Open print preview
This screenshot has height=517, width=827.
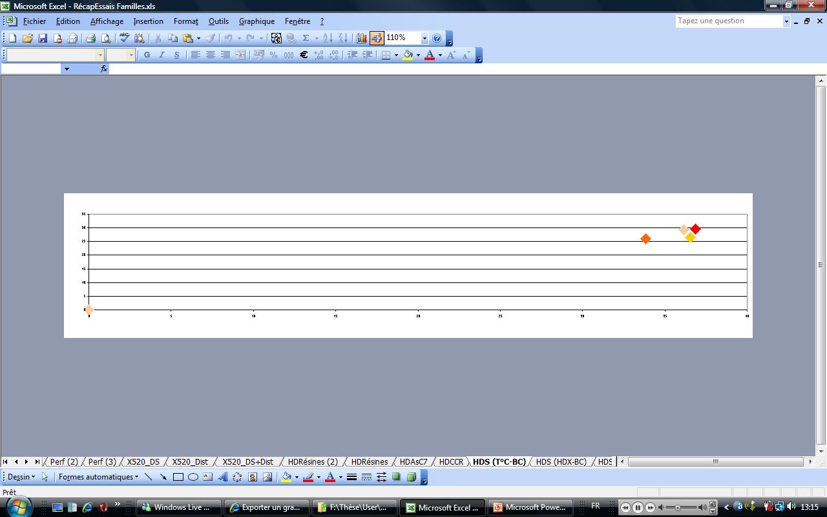[106, 38]
